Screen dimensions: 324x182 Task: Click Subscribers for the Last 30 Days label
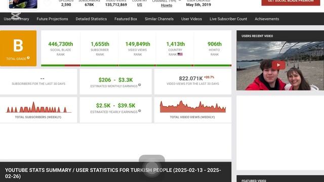point(38,84)
